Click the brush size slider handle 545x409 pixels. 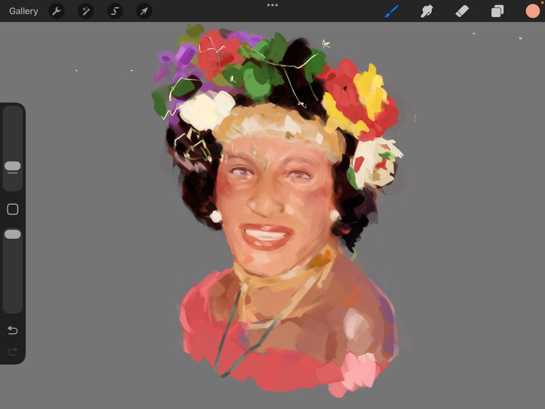(13, 166)
